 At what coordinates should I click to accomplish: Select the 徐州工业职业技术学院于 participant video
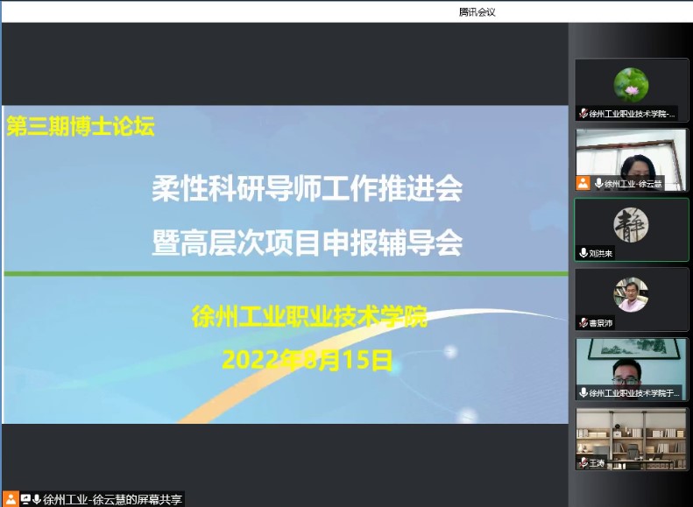tap(631, 363)
